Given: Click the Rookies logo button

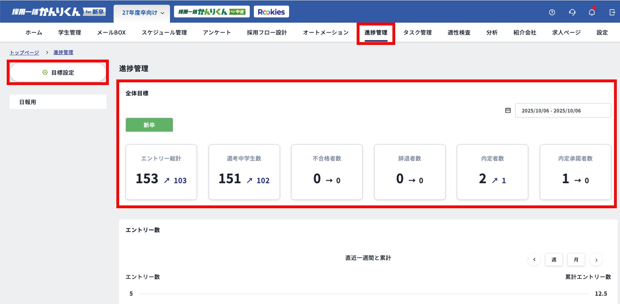Looking at the screenshot, I should 271,12.
